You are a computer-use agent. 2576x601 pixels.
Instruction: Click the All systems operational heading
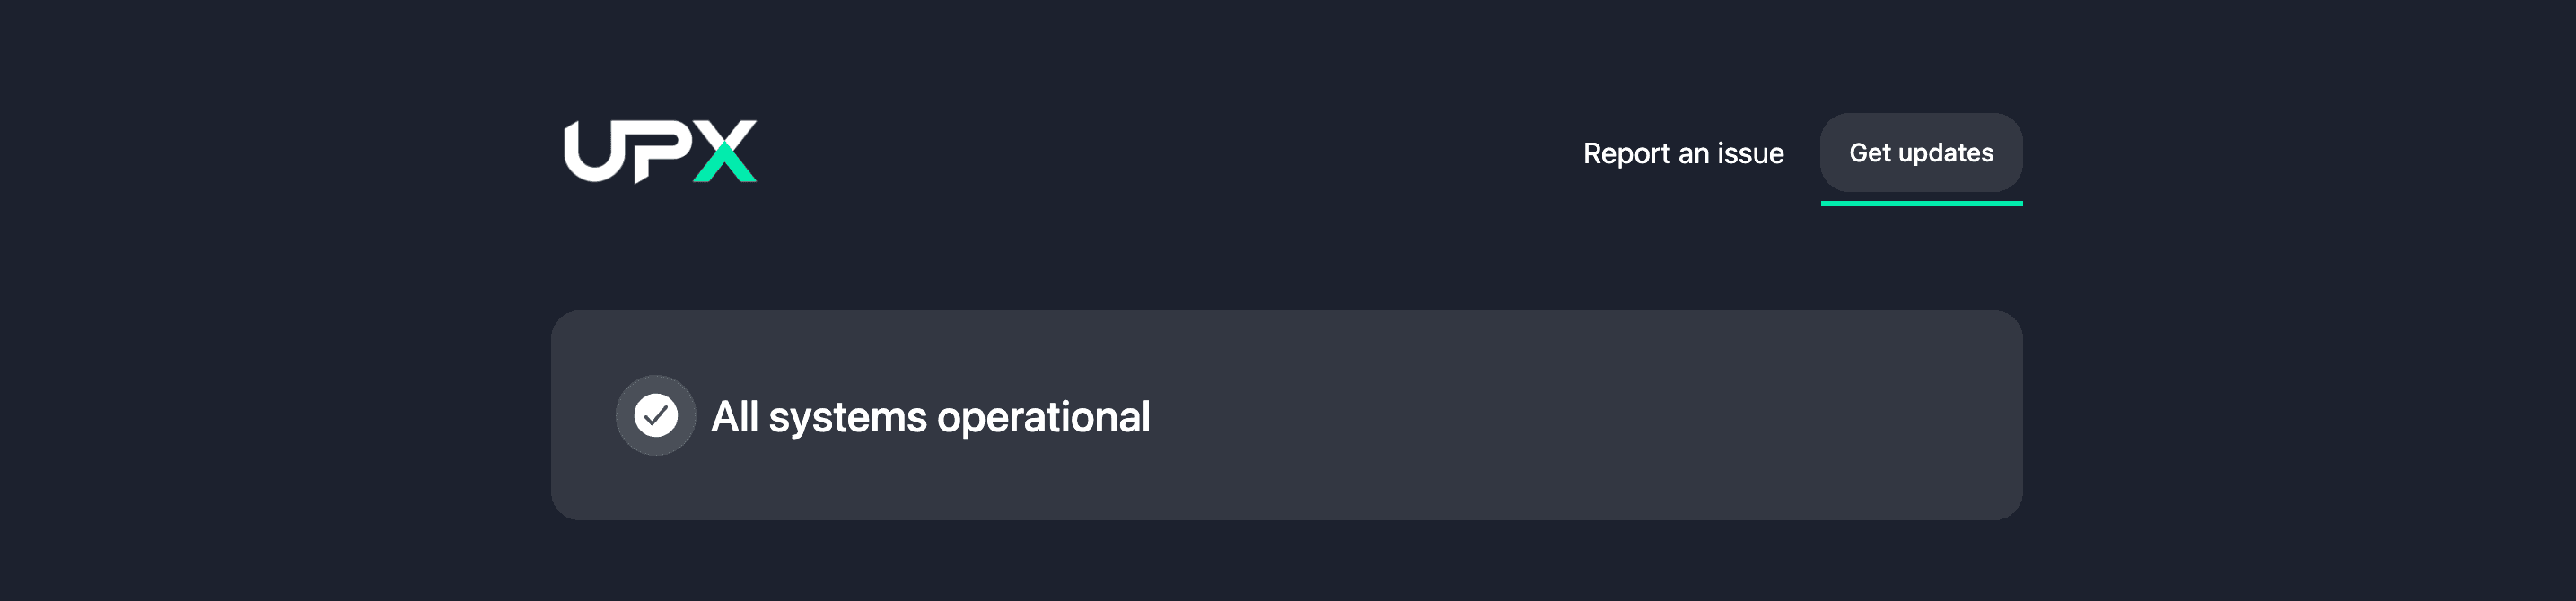click(x=930, y=417)
